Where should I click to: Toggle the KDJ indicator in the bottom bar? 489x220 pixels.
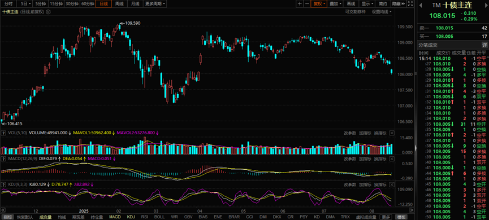131,217
